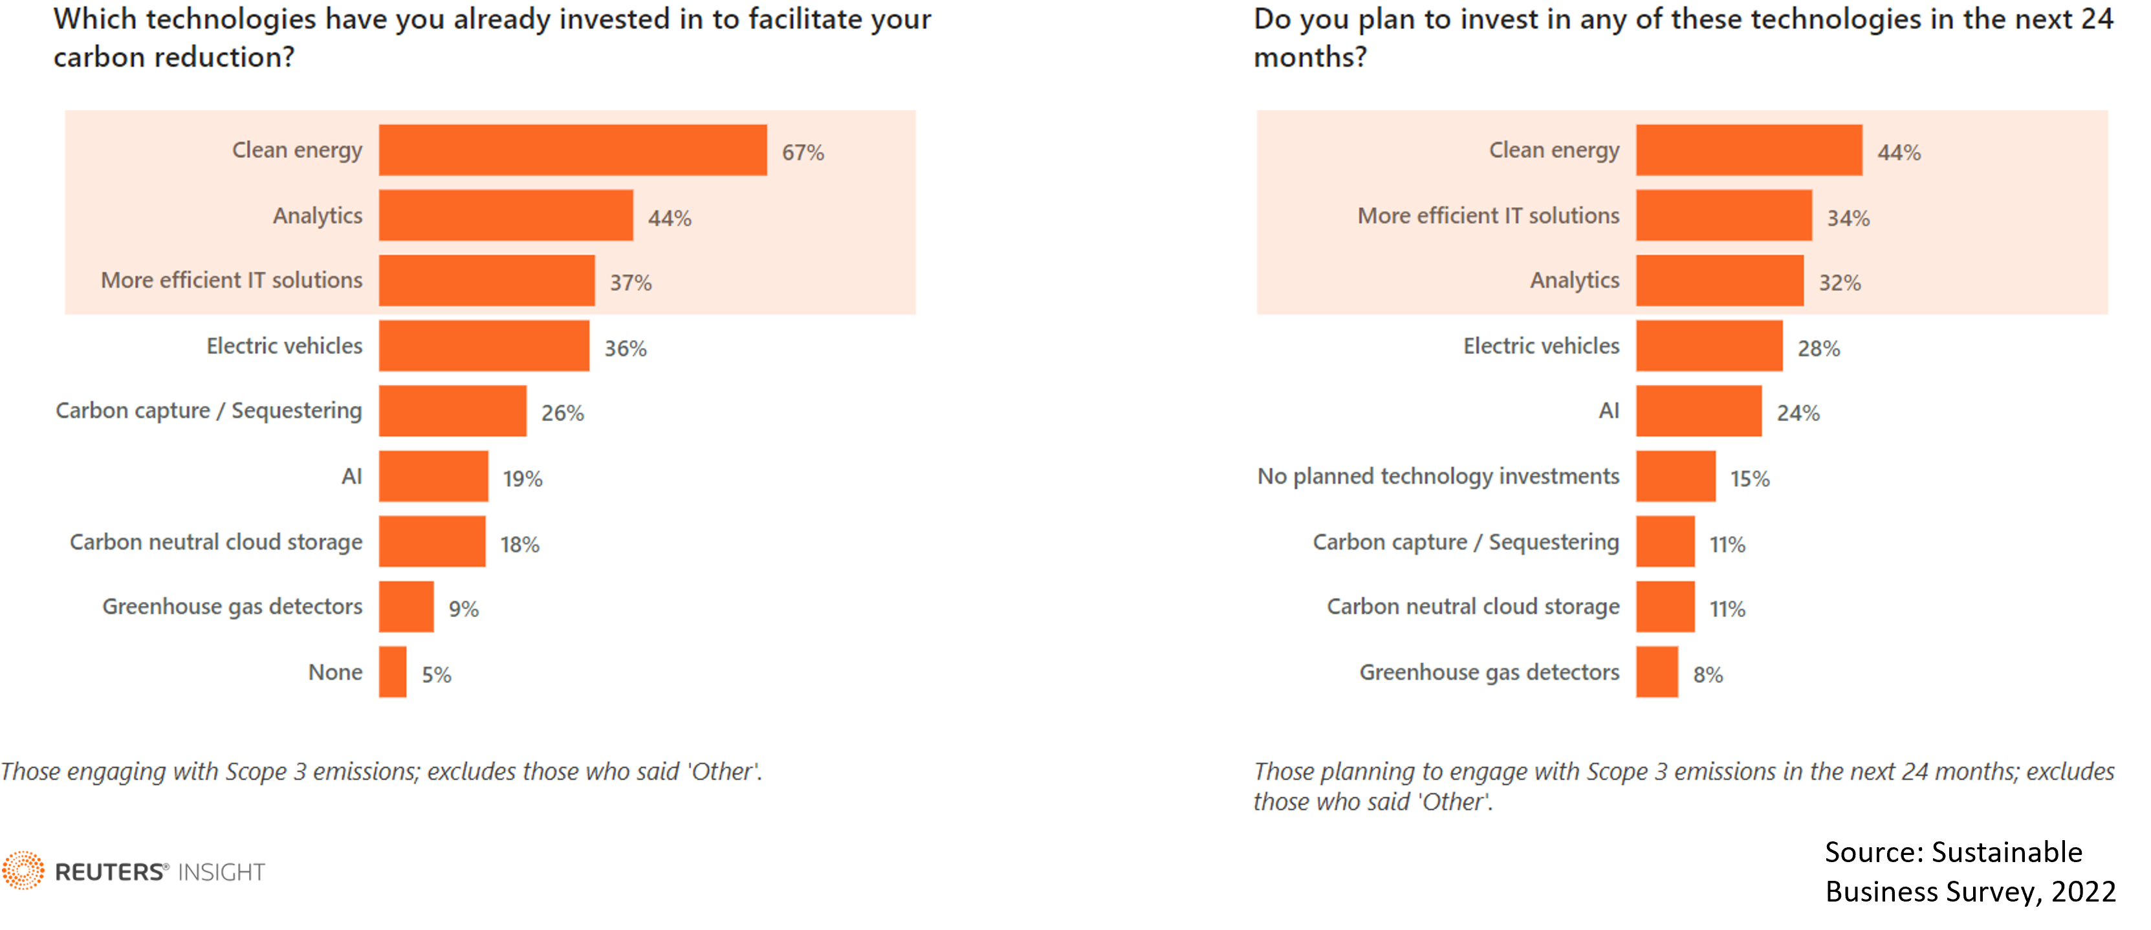Click the Reuters Insight wordmark text

click(x=160, y=872)
